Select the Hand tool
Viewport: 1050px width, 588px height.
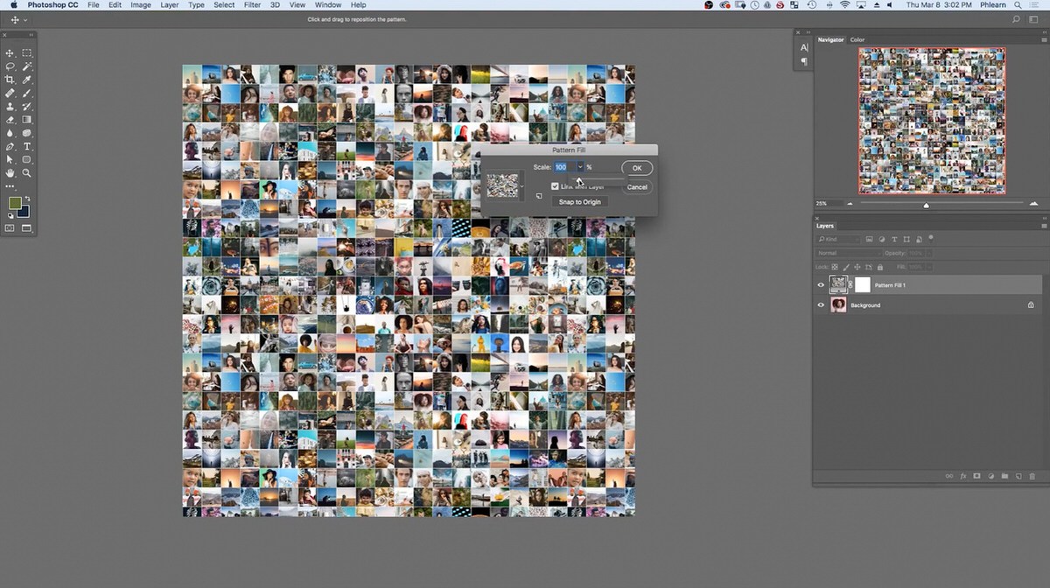tap(10, 173)
